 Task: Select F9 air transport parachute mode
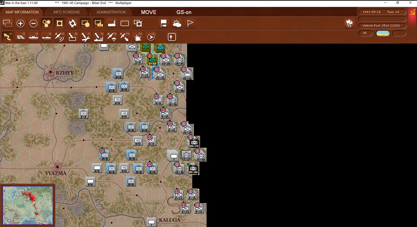[111, 37]
